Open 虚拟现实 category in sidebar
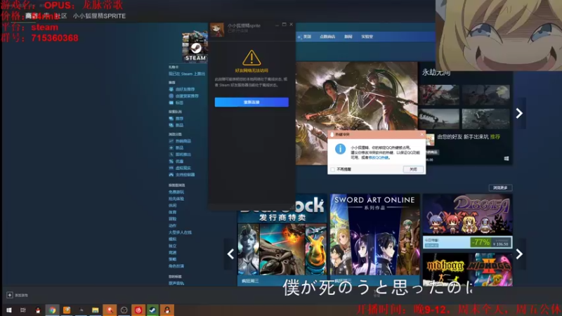 [183, 168]
